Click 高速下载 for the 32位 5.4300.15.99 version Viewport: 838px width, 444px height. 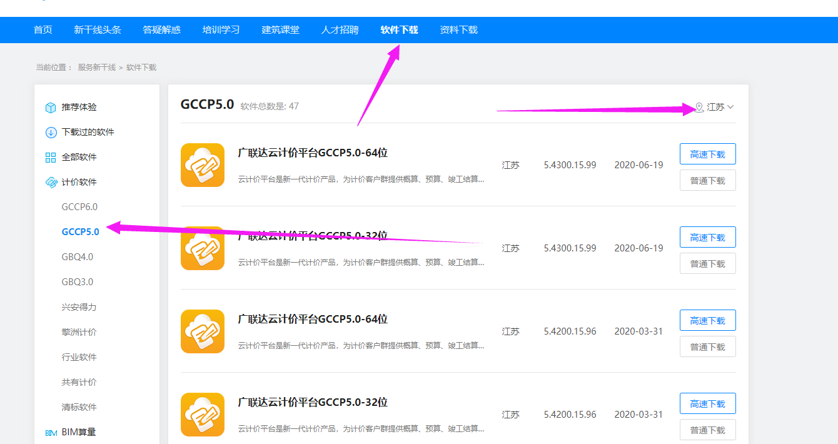[708, 237]
